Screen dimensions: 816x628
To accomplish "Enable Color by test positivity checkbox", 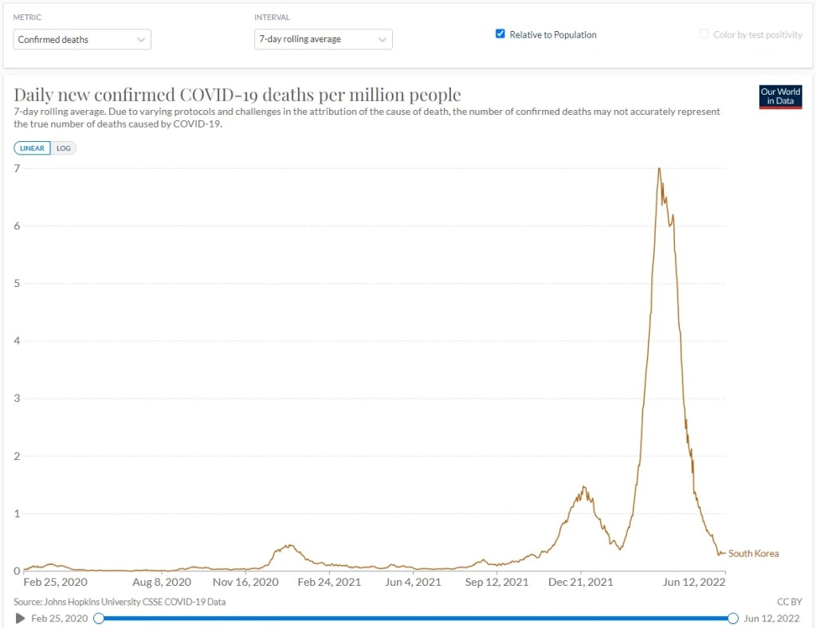I will pyautogui.click(x=704, y=33).
